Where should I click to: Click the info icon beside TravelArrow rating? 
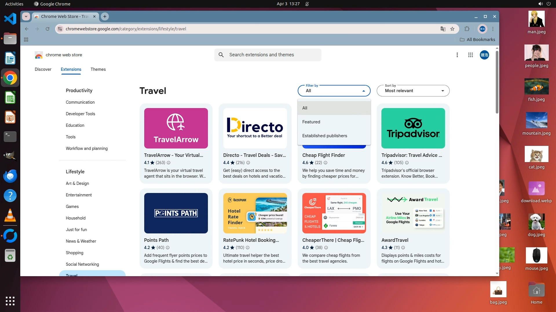click(x=169, y=163)
